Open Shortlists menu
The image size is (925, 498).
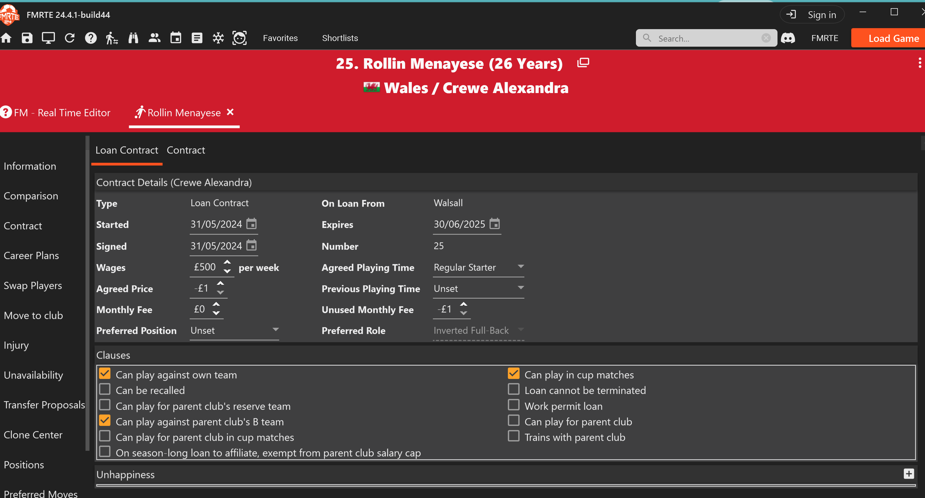[x=340, y=38]
